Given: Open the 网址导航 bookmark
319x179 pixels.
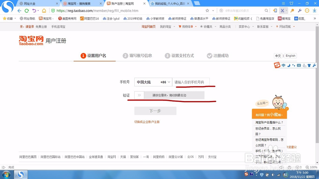Looking at the screenshot, I should 27,18.
